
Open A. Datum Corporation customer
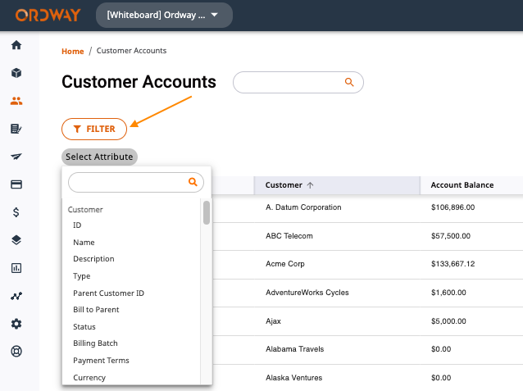point(303,207)
